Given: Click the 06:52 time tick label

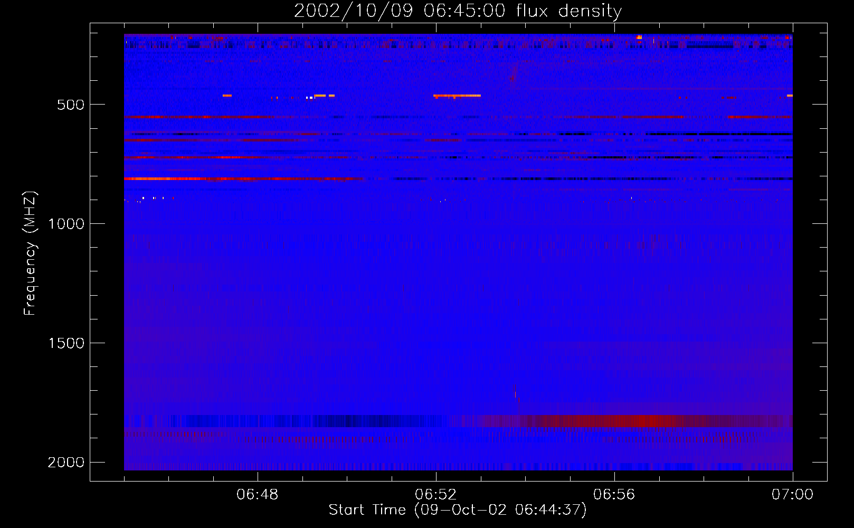Looking at the screenshot, I should pos(436,495).
